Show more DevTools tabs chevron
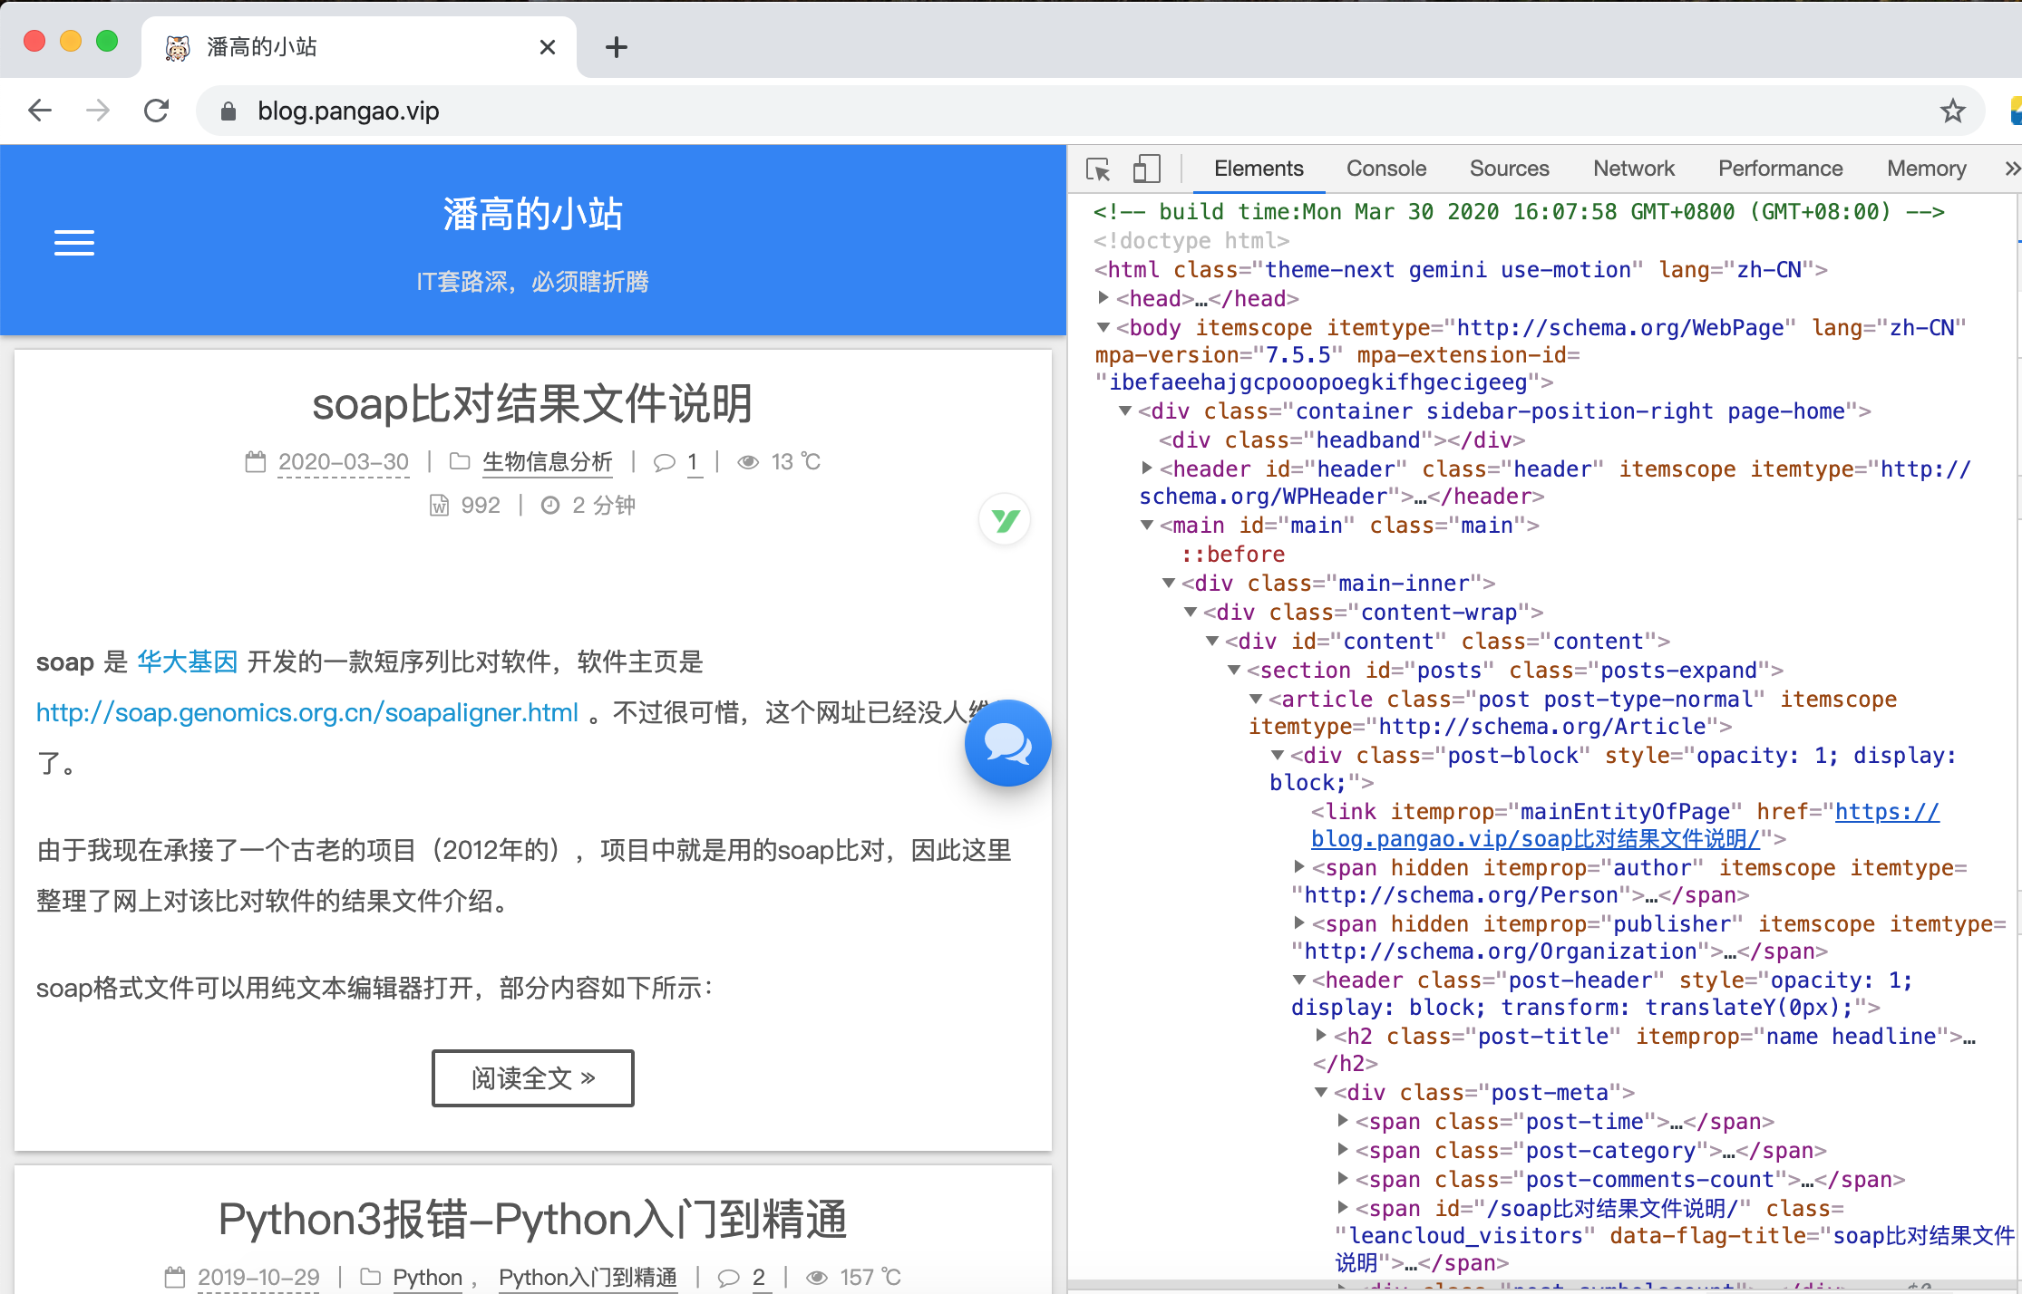The height and width of the screenshot is (1294, 2022). point(2011,169)
